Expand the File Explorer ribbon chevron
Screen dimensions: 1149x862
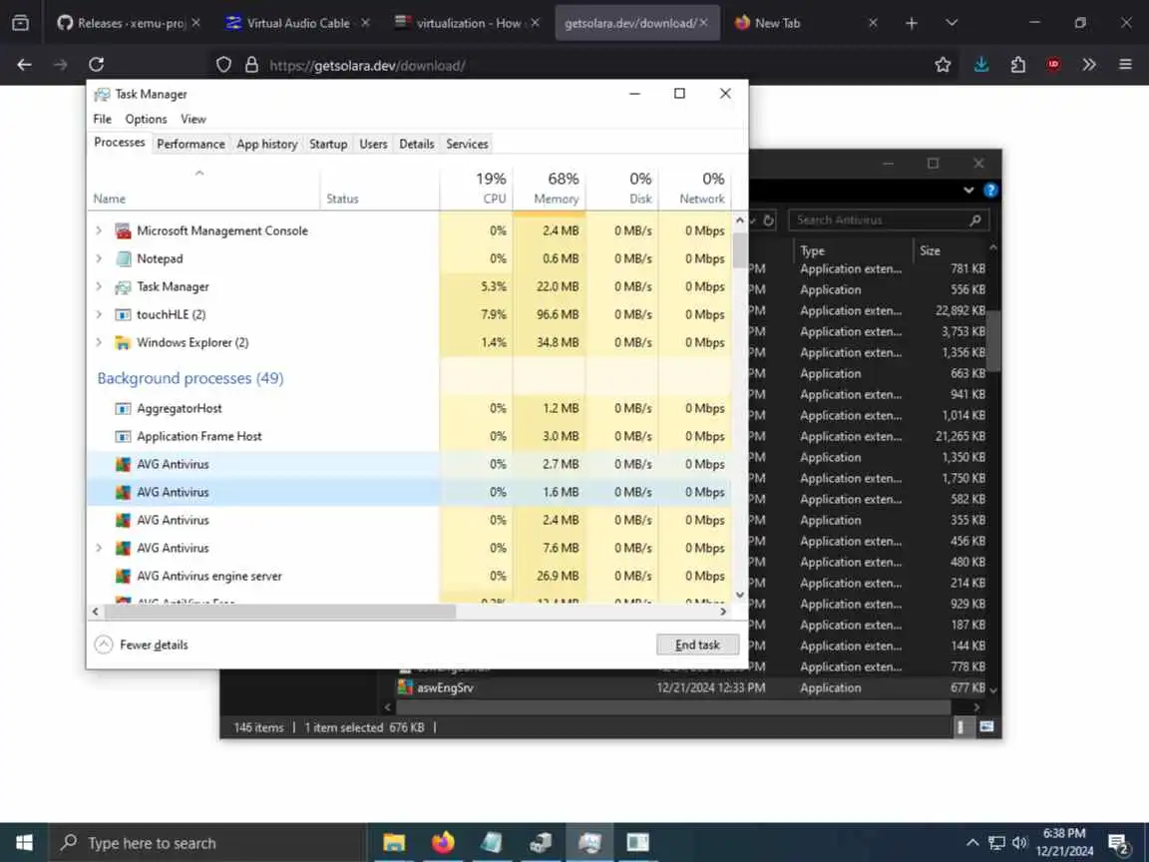(968, 190)
